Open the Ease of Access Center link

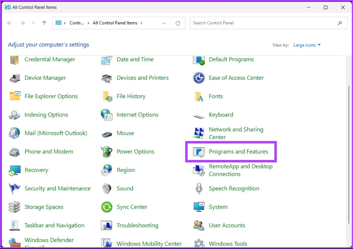236,78
